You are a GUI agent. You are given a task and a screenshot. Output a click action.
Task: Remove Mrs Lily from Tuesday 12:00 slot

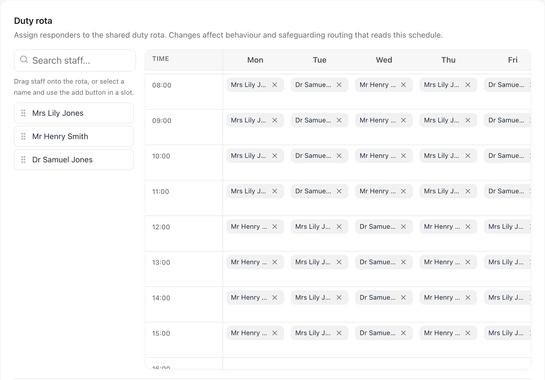[x=339, y=227]
